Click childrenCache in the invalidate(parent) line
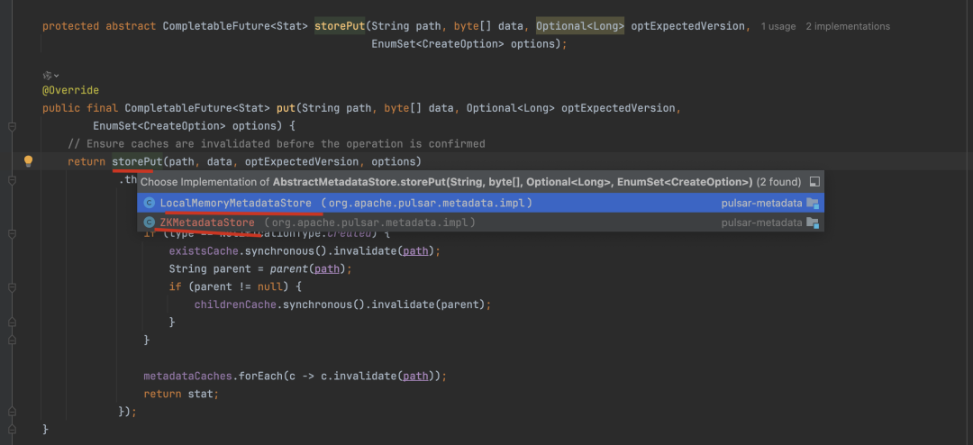The image size is (973, 445). pos(235,304)
